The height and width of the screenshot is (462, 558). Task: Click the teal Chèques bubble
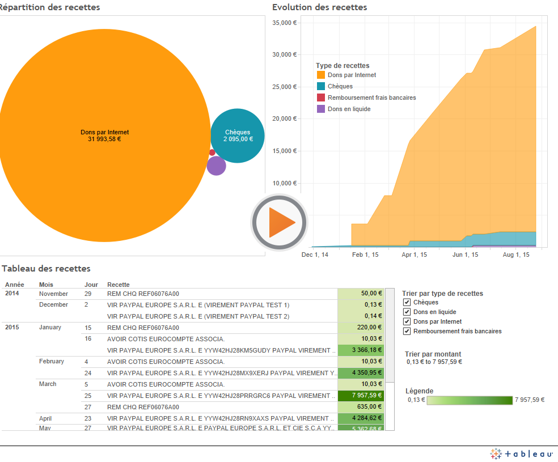[238, 135]
